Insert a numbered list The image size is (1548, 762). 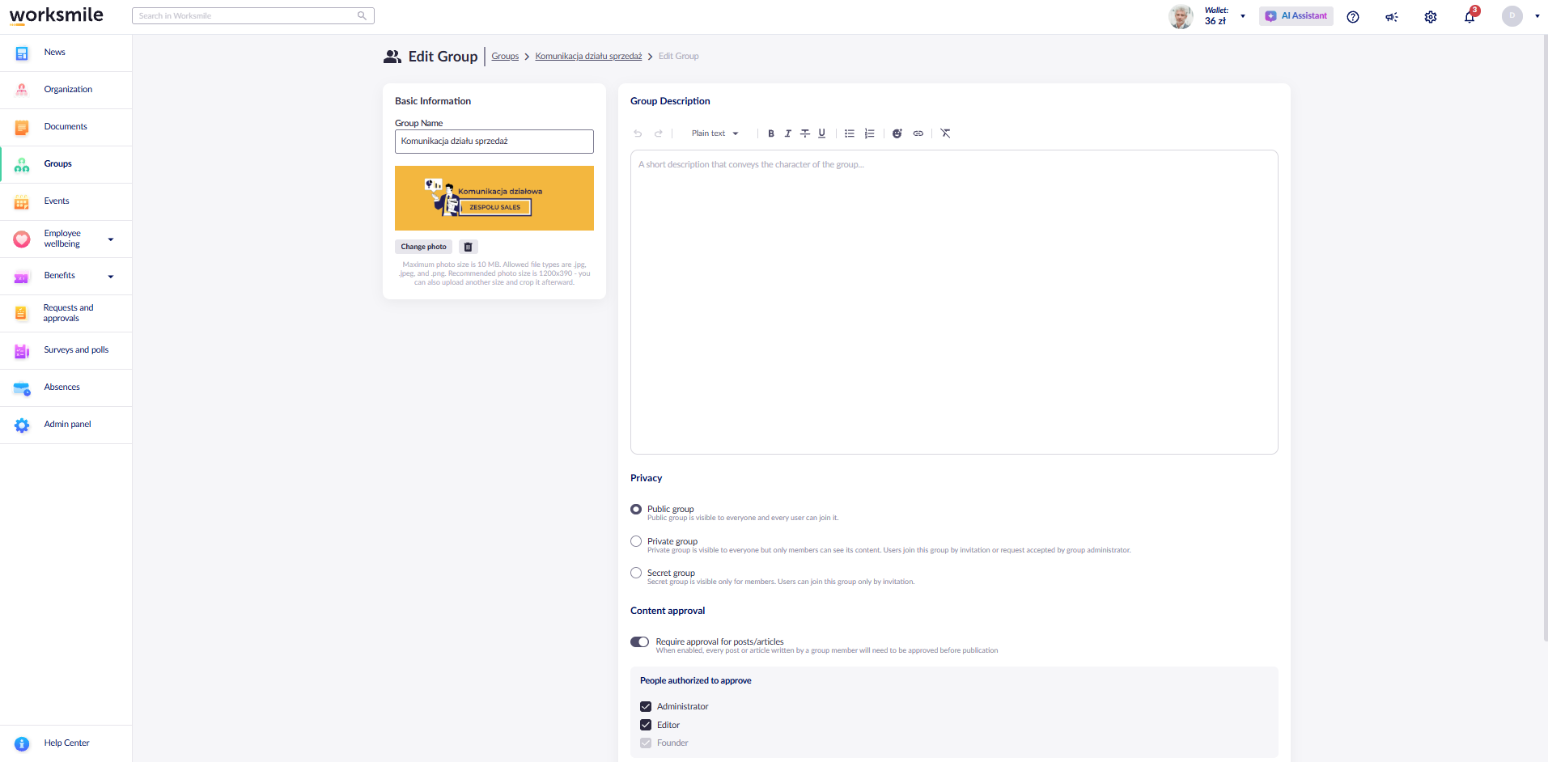point(870,133)
